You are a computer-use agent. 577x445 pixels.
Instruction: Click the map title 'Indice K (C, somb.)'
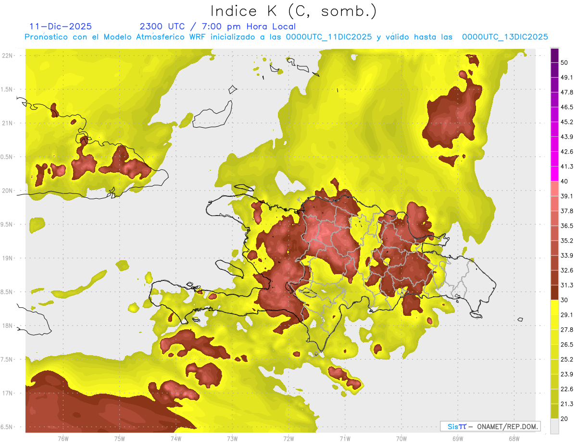293,11
